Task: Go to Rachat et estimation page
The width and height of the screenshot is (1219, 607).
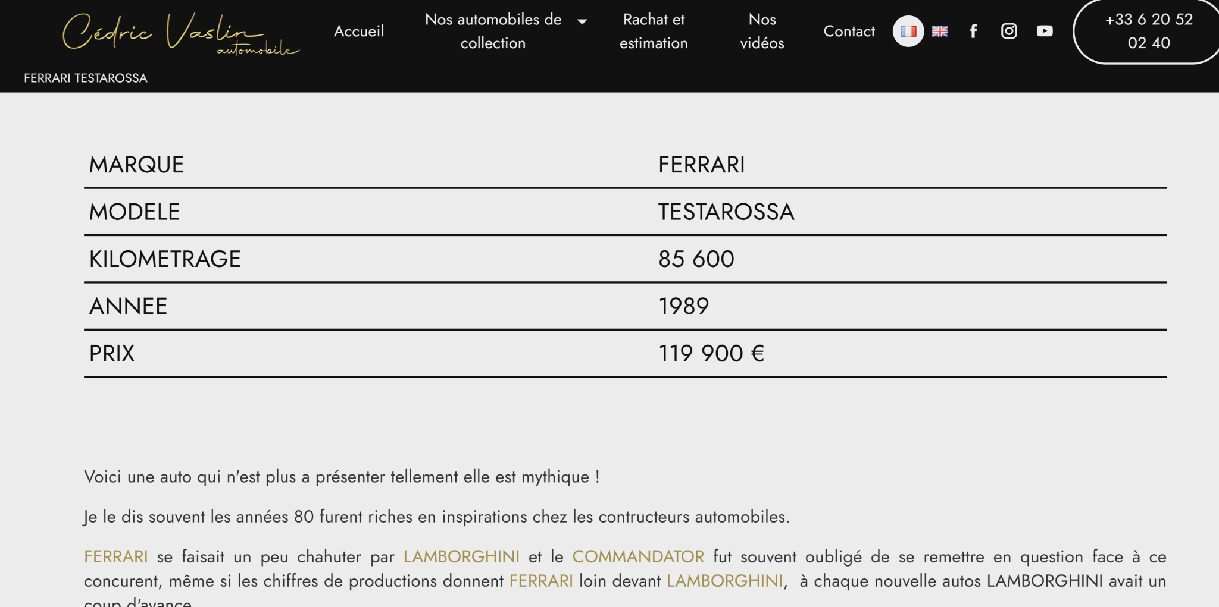Action: [x=654, y=31]
